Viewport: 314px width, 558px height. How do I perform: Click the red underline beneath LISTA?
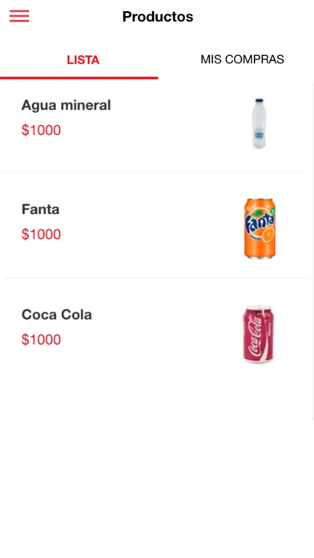coord(79,78)
